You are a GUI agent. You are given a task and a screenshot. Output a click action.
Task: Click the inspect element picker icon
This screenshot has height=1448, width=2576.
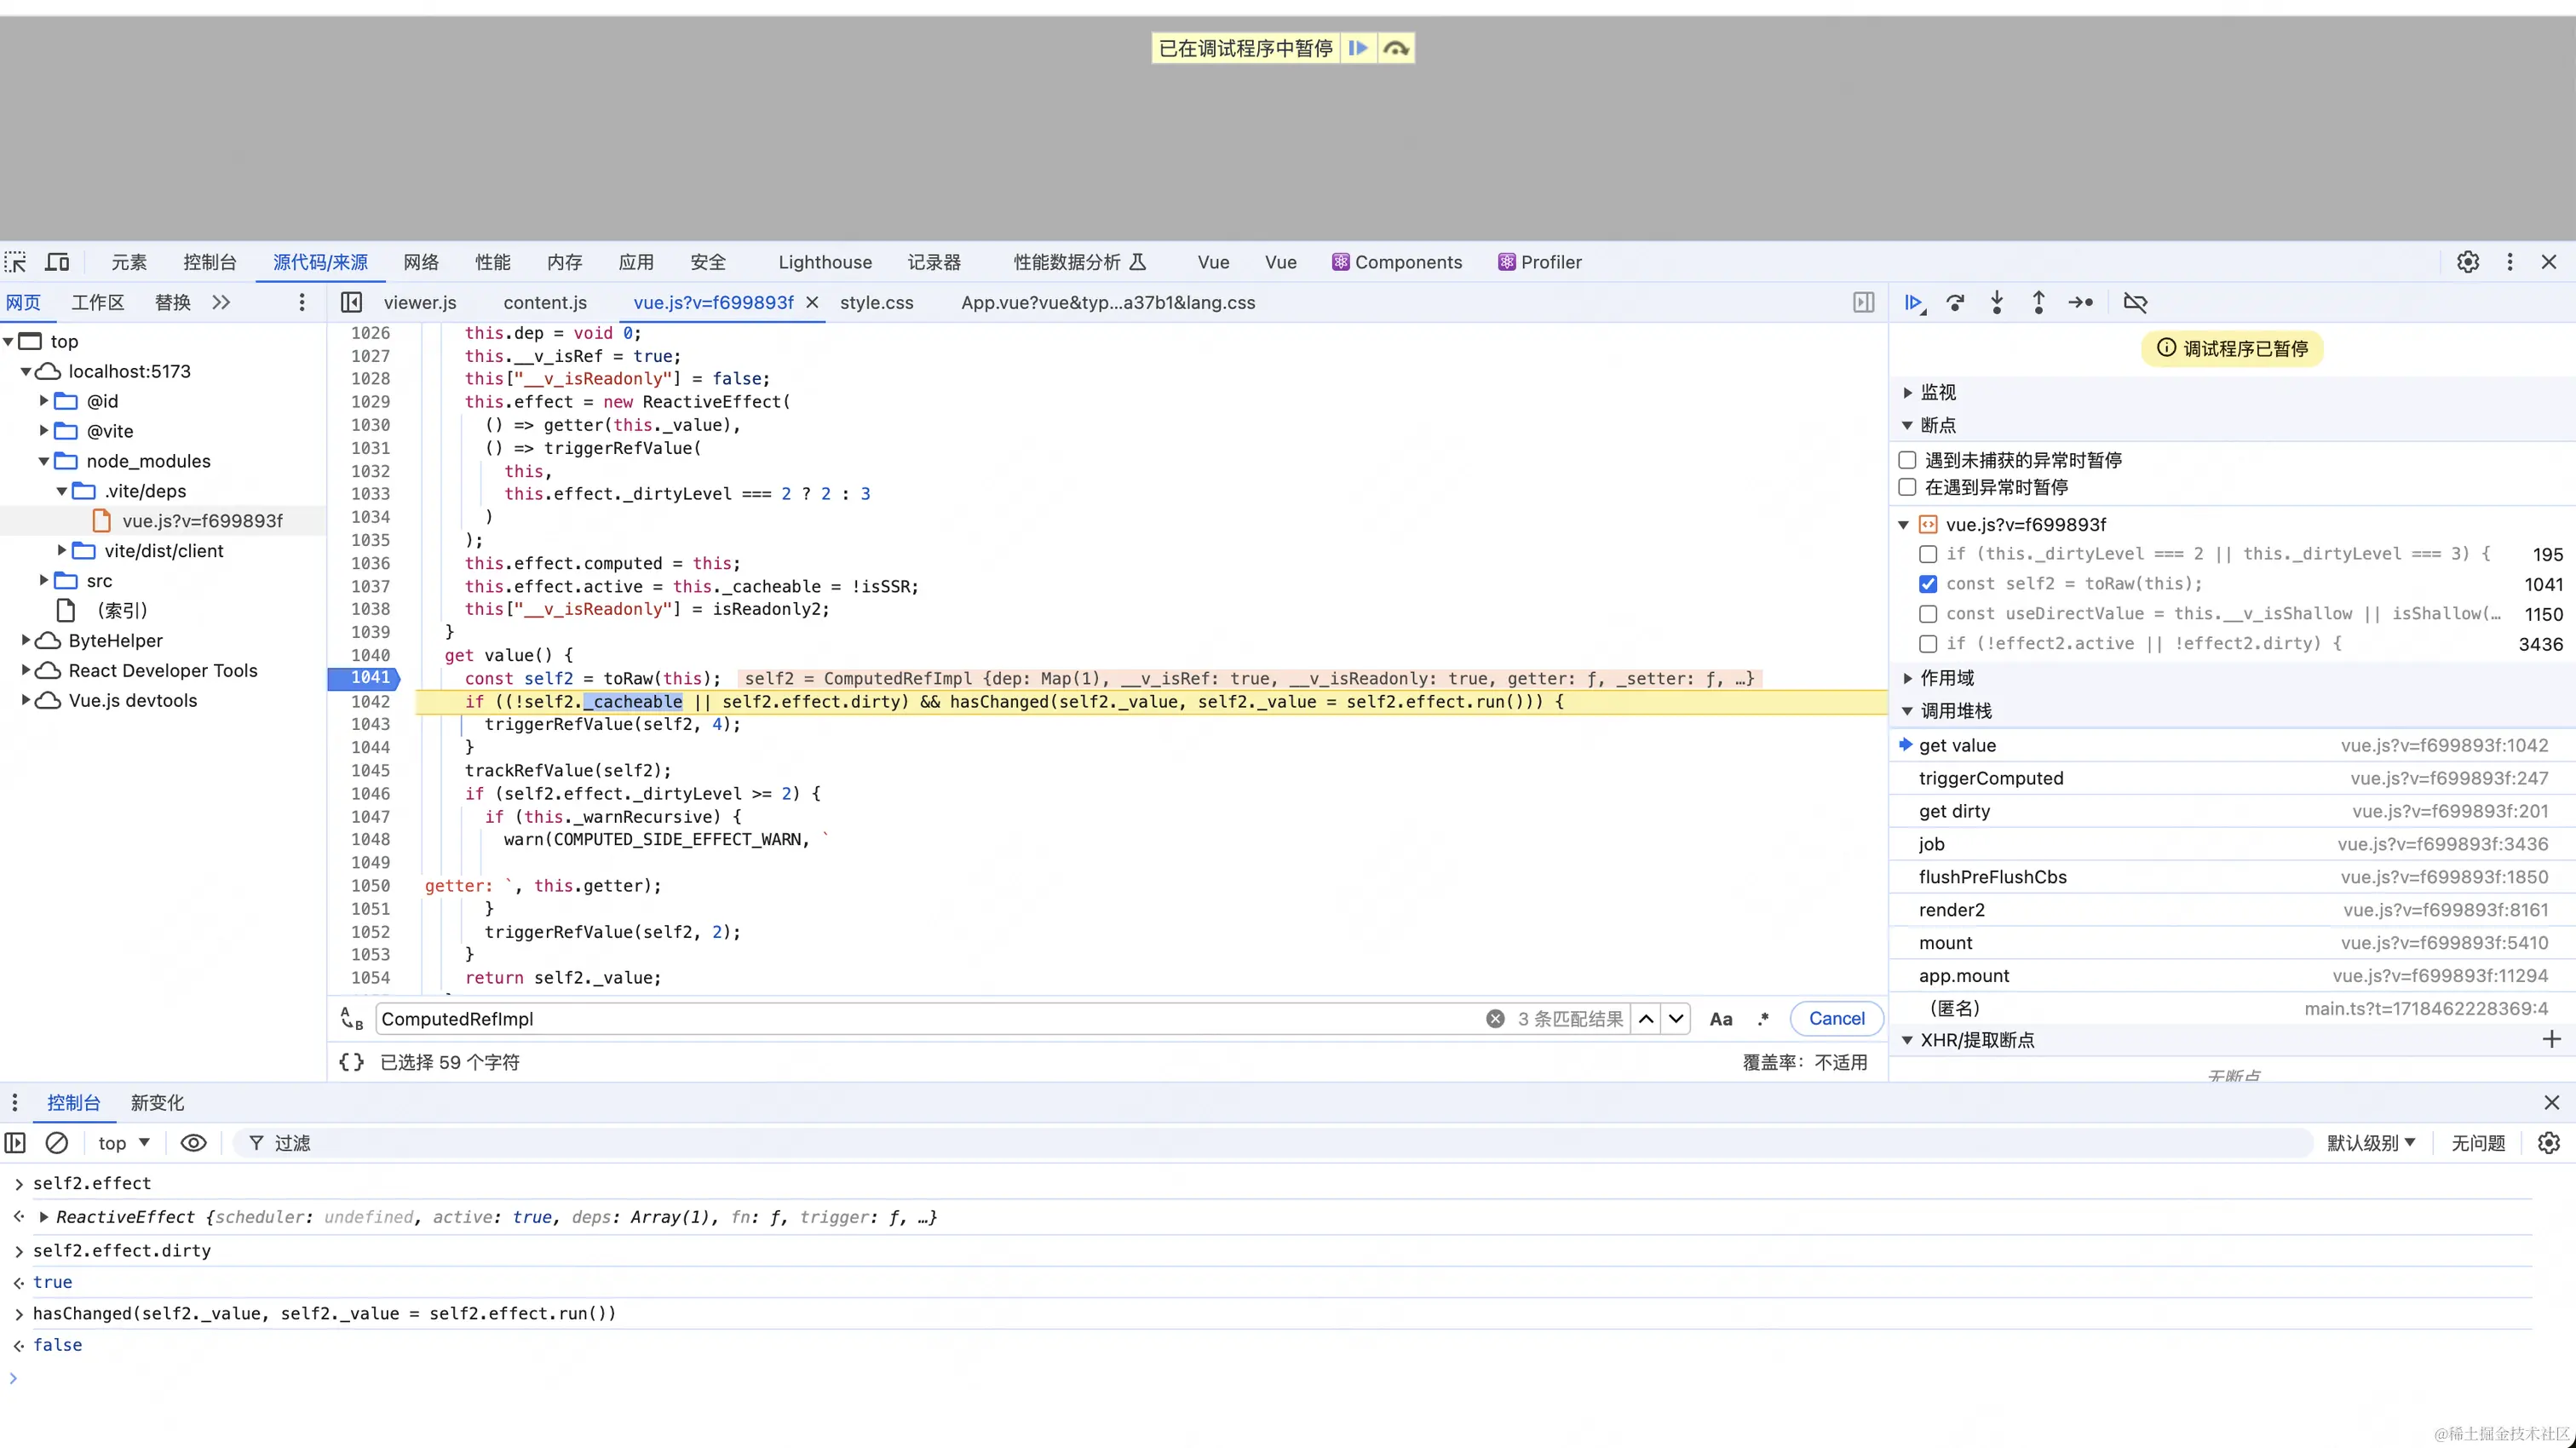[16, 262]
